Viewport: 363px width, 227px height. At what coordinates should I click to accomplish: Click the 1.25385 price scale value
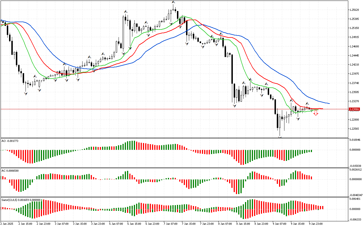pos(354,19)
